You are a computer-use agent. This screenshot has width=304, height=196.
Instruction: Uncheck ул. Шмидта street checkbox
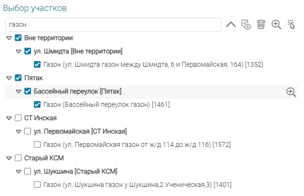28,51
